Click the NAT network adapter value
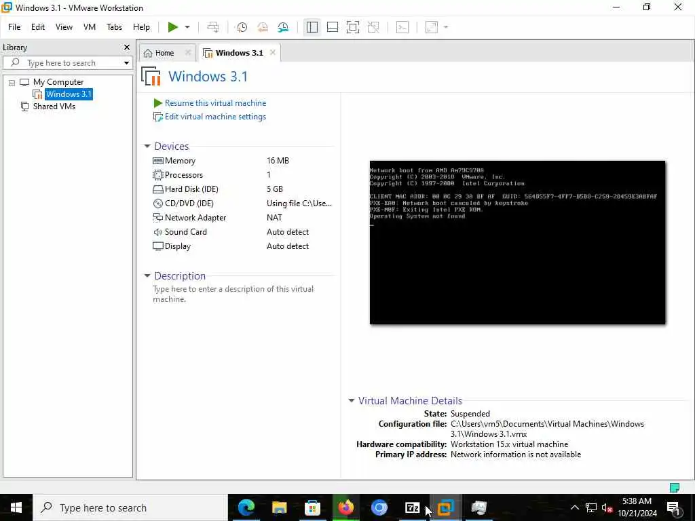The height and width of the screenshot is (521, 695). tap(274, 218)
